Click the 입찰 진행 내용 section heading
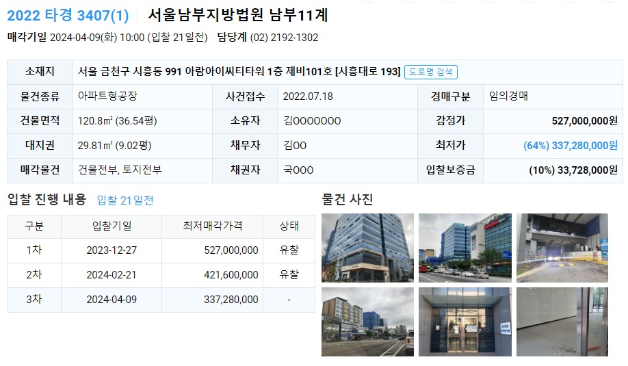Viewport: 628px width, 366px height. tap(47, 199)
